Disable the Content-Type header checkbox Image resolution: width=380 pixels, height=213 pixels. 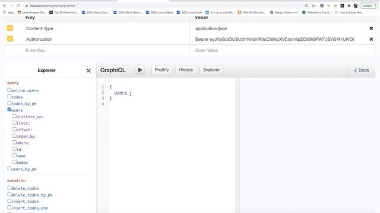[x=10, y=28]
